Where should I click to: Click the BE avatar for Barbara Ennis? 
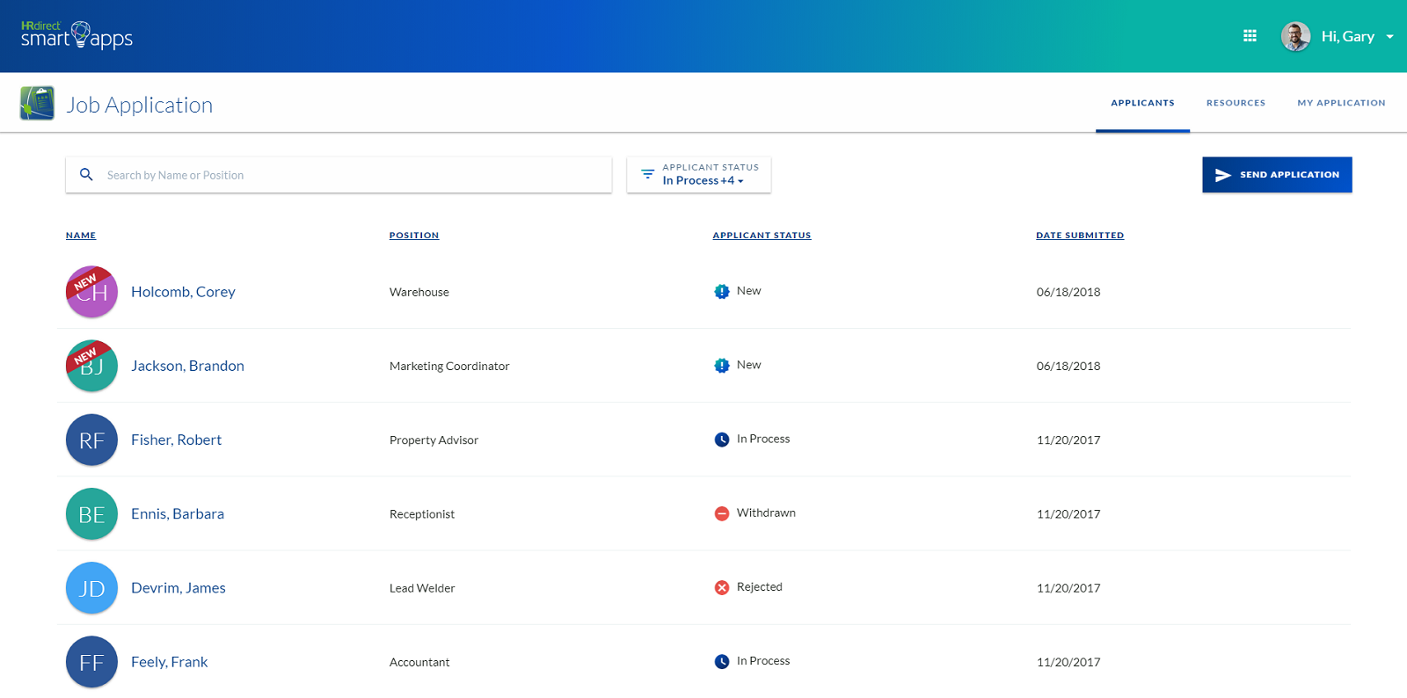pyautogui.click(x=91, y=513)
